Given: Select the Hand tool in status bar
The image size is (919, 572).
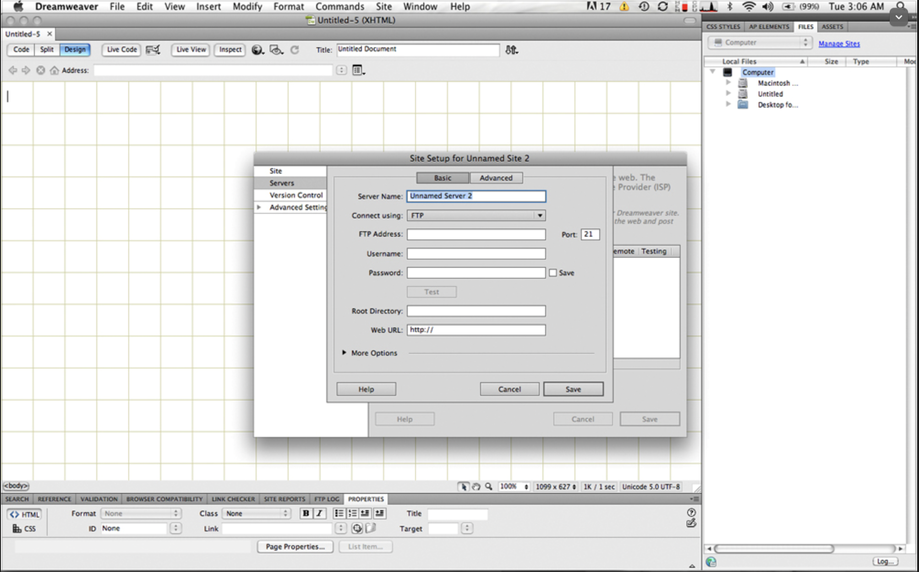Looking at the screenshot, I should pos(476,487).
